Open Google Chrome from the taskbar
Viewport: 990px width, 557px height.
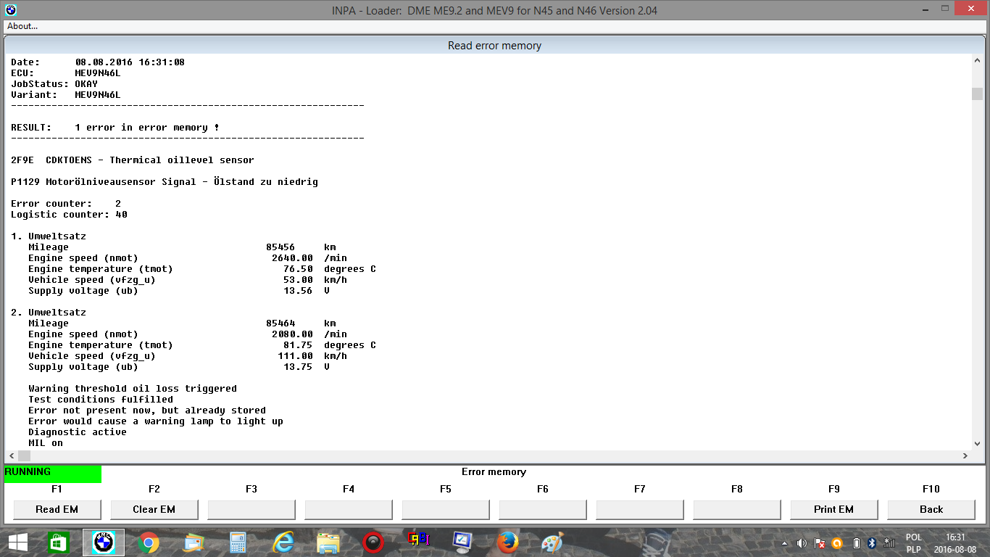(149, 542)
